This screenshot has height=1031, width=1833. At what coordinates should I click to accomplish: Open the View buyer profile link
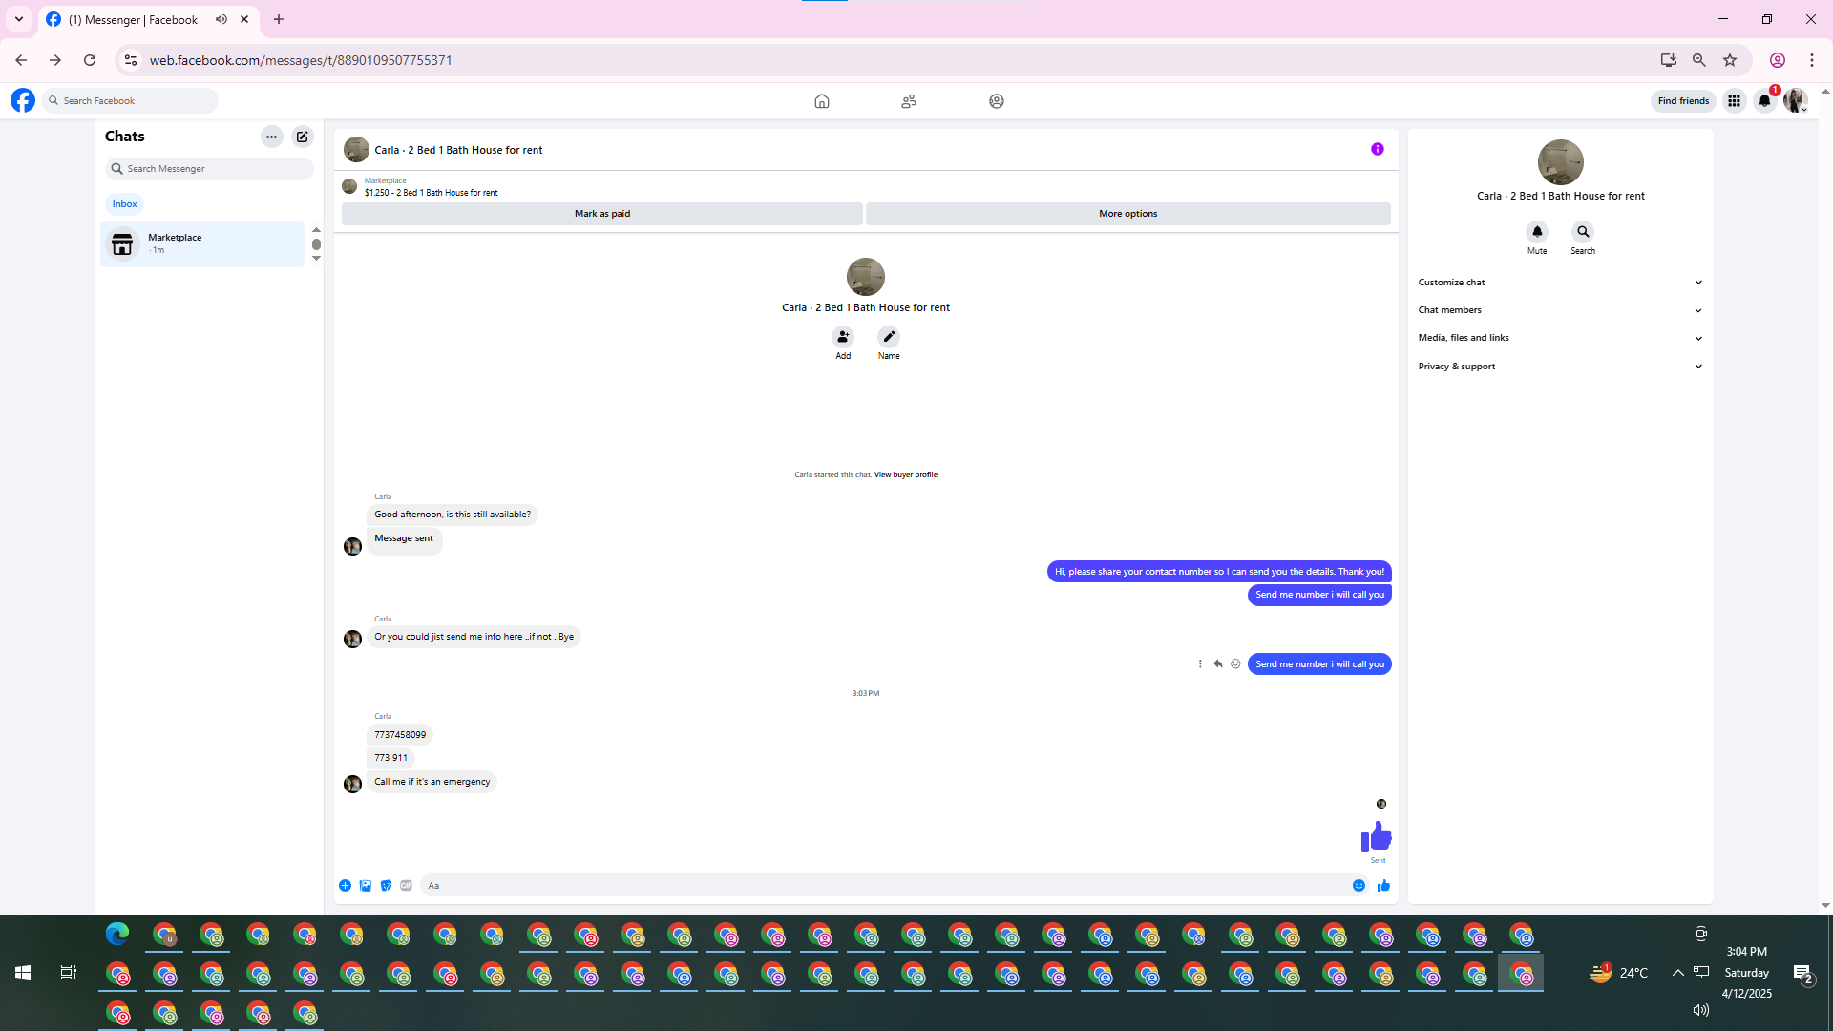[906, 475]
